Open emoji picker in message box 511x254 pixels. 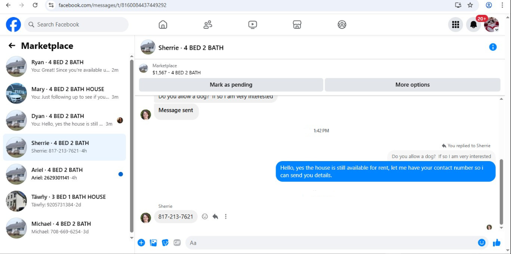coord(482,243)
